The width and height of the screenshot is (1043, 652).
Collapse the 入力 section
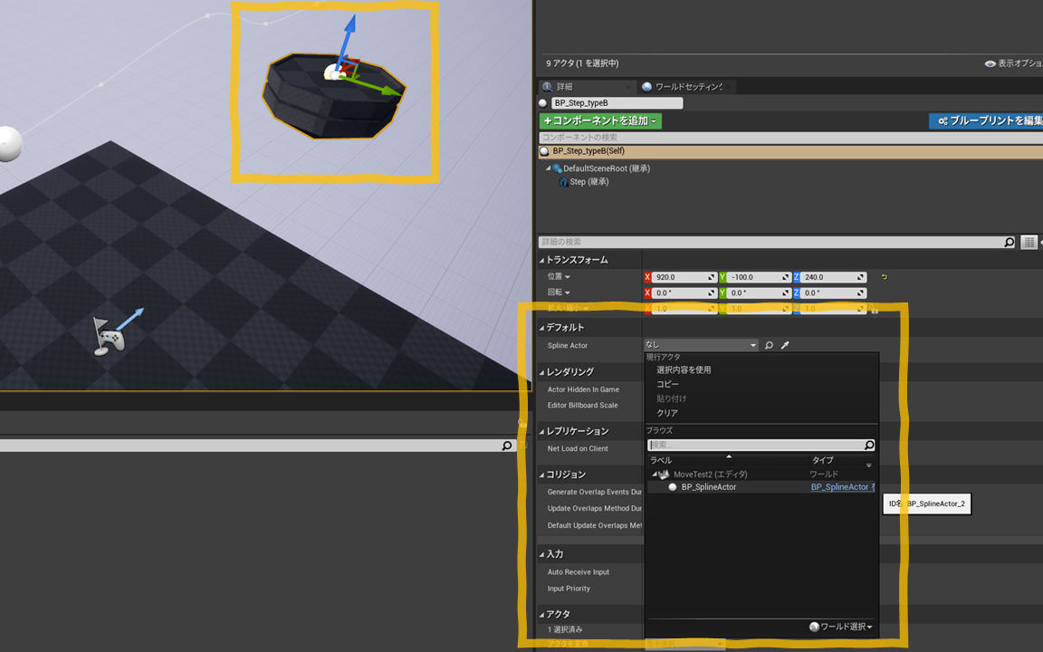pyautogui.click(x=542, y=555)
